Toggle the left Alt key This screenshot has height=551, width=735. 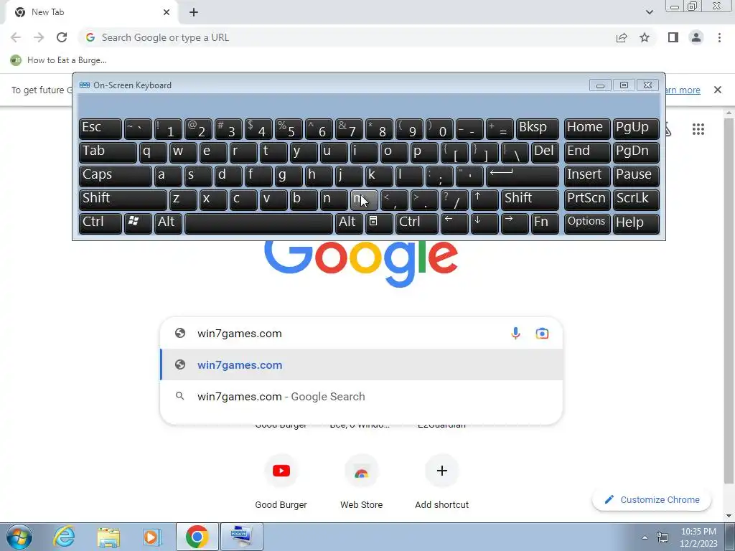coord(168,223)
